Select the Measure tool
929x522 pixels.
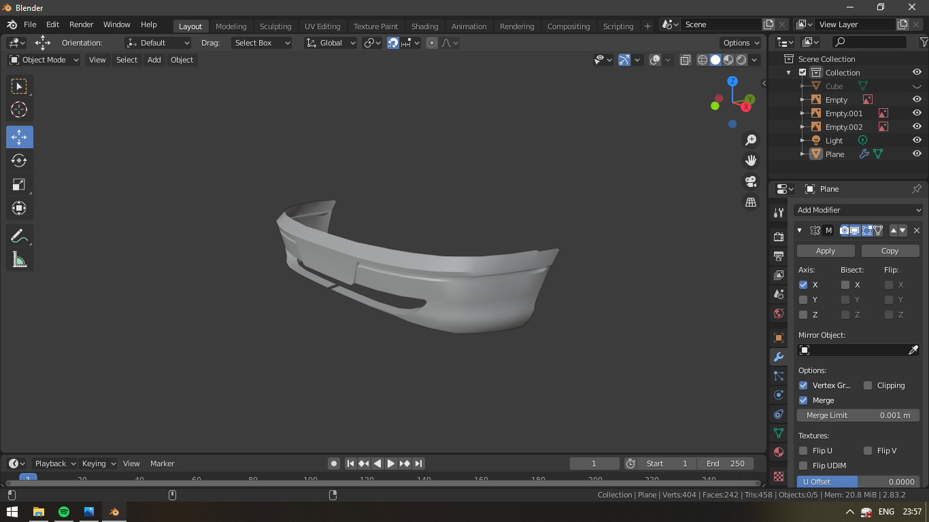pos(19,259)
